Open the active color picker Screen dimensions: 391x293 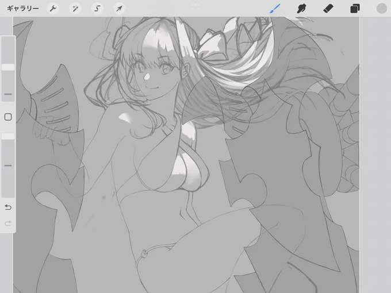coord(382,9)
